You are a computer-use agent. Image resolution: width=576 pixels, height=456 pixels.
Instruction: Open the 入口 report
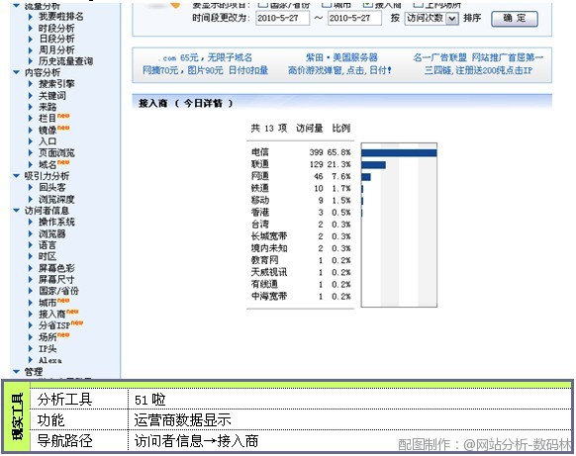(x=48, y=141)
